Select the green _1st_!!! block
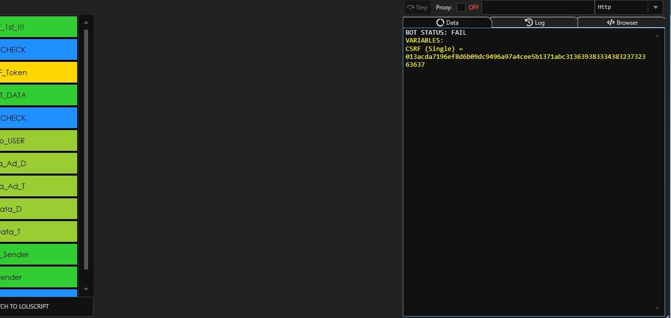Image resolution: width=671 pixels, height=318 pixels. pyautogui.click(x=39, y=27)
